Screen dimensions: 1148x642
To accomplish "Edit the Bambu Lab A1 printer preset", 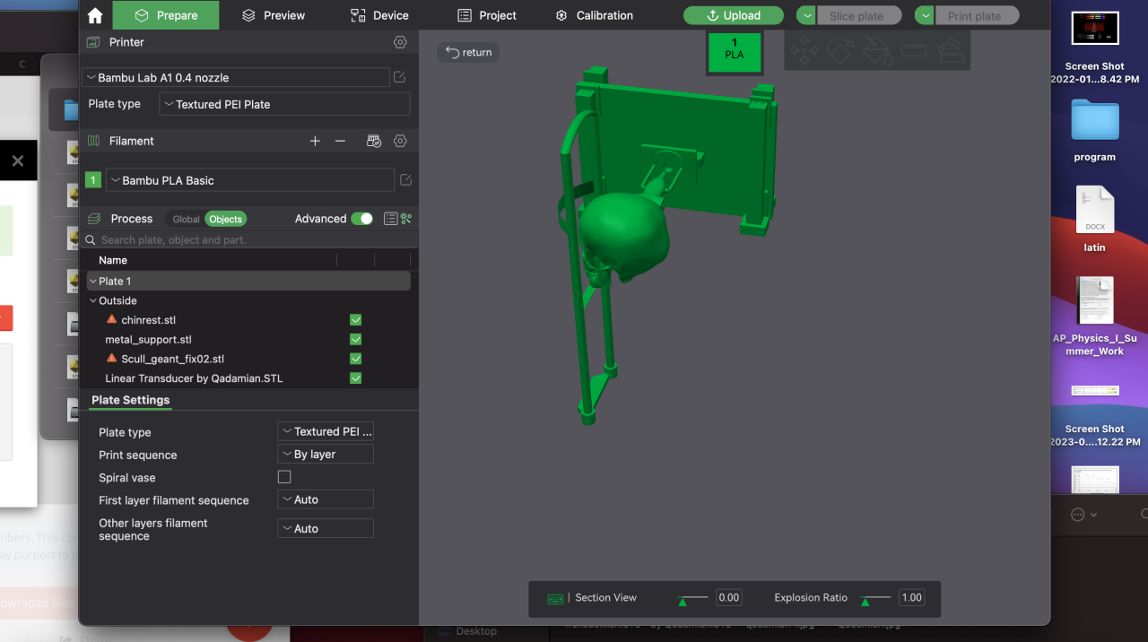I will click(x=400, y=77).
